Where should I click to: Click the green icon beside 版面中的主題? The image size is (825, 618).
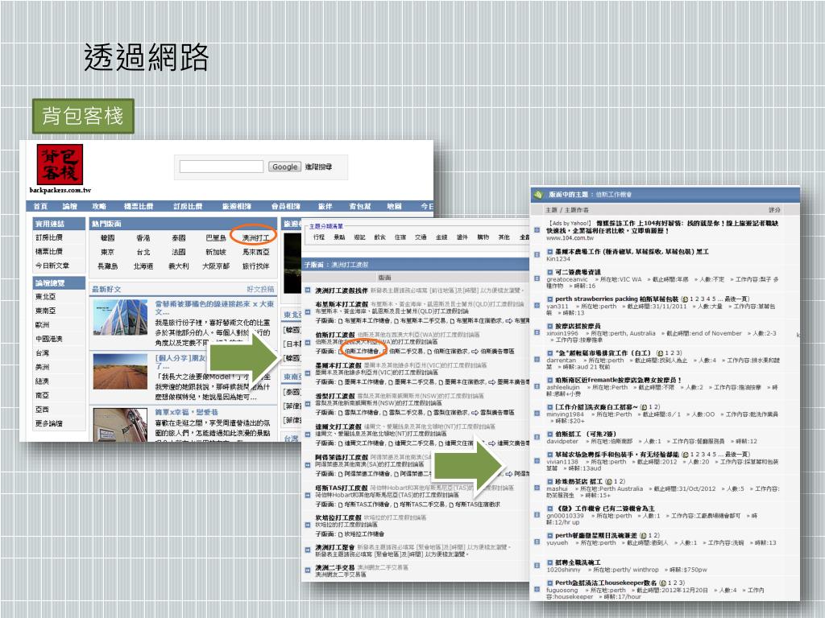[538, 195]
